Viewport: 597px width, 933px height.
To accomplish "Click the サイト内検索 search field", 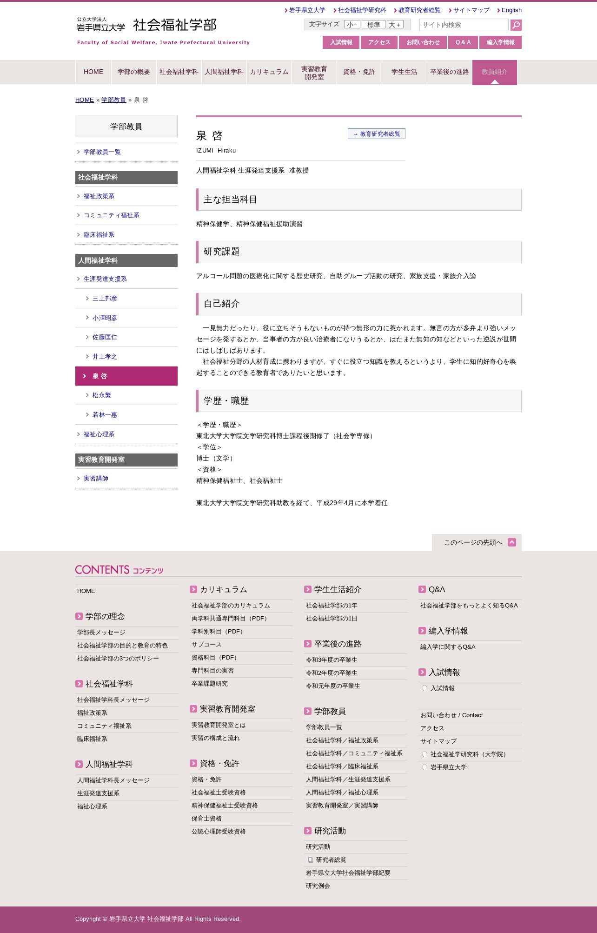I will 464,25.
